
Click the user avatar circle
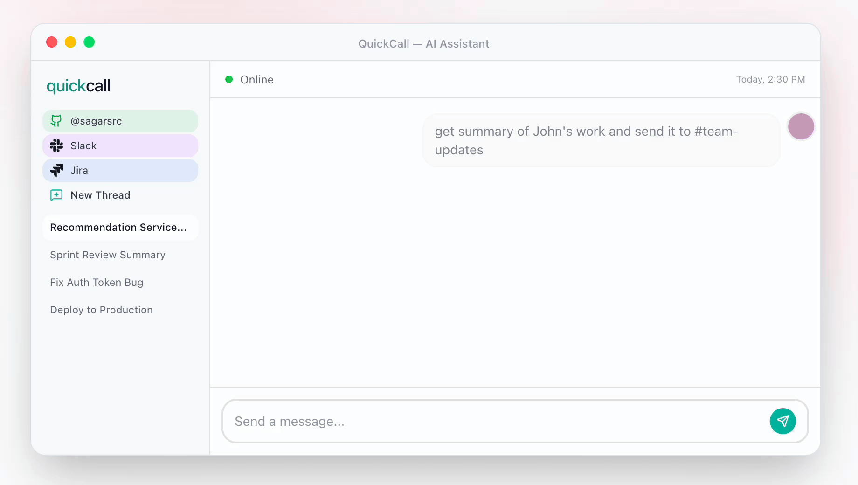[x=801, y=126]
